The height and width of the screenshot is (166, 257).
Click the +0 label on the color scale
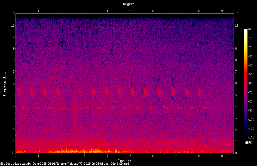point(249,29)
